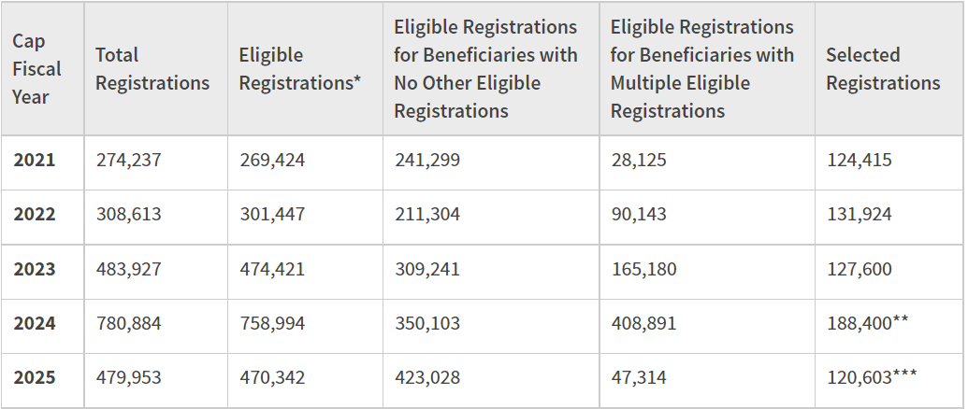This screenshot has width=968, height=409.
Task: Select the 2021 fiscal year row label
Action: [35, 160]
